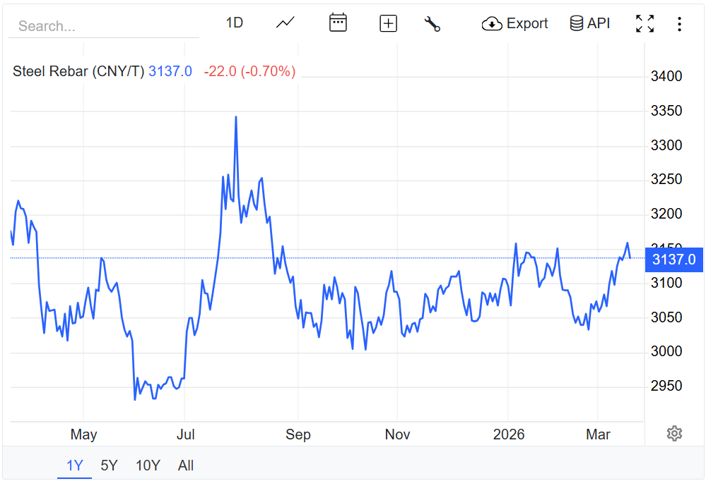706x481 pixels.
Task: Click the July peak on the chart line
Action: [235, 117]
